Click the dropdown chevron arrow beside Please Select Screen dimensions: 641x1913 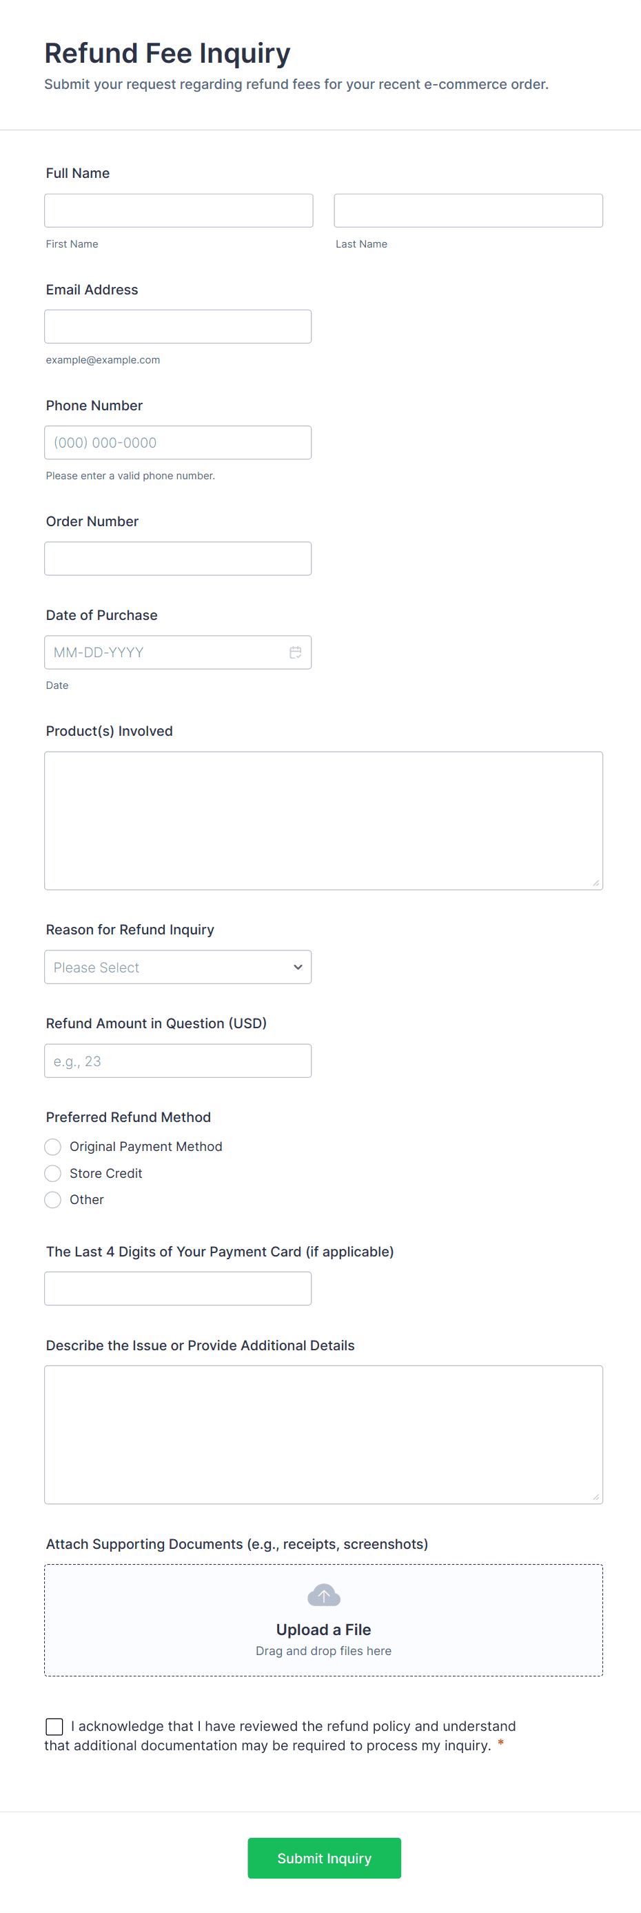coord(298,968)
